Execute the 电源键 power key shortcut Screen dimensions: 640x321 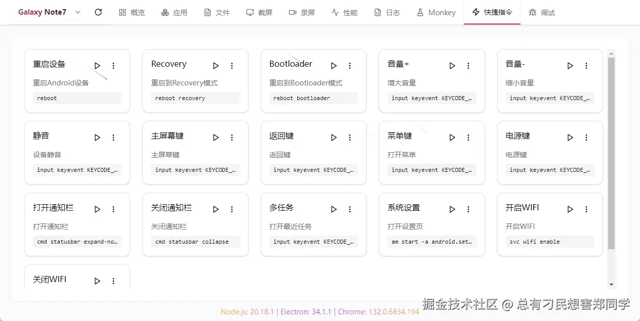pyautogui.click(x=570, y=137)
